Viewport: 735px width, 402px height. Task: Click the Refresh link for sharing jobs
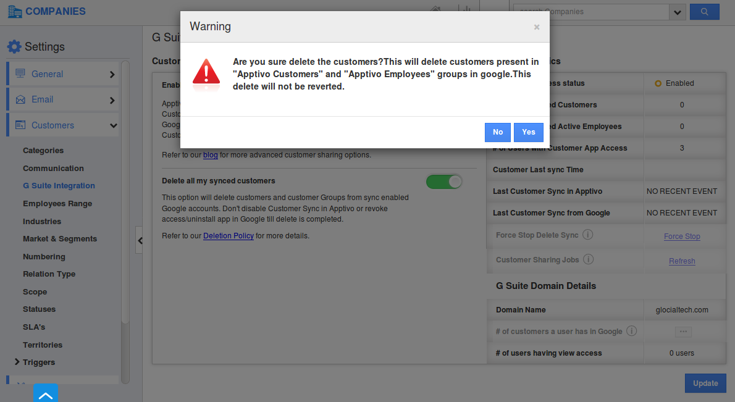pyautogui.click(x=682, y=261)
